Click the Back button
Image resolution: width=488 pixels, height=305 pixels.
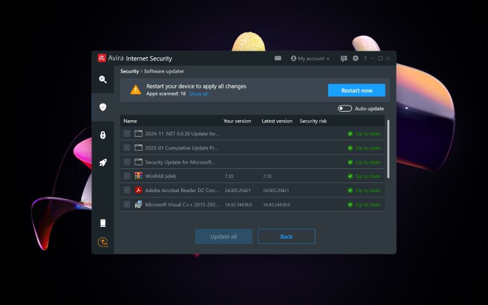pyautogui.click(x=286, y=237)
